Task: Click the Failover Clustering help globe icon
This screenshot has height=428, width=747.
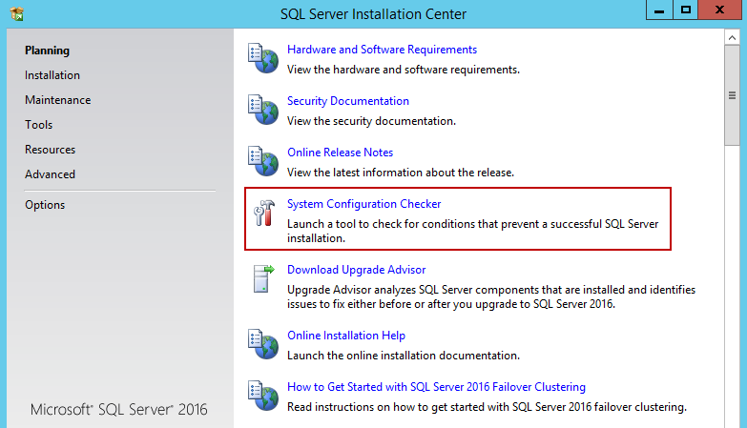Action: pyautogui.click(x=263, y=396)
